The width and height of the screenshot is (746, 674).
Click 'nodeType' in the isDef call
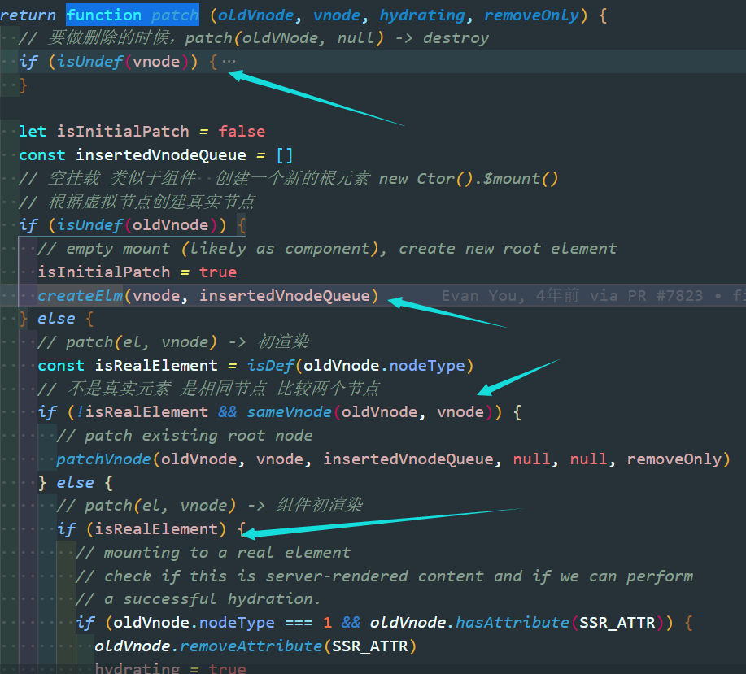[427, 366]
